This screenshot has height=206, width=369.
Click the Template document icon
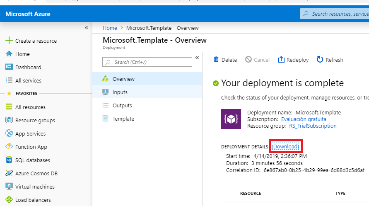(105, 119)
